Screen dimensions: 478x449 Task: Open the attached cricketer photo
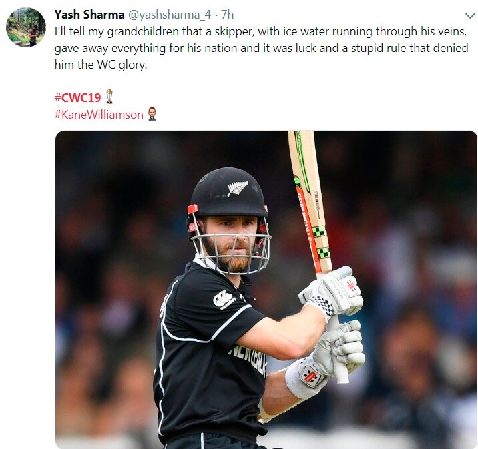266,290
